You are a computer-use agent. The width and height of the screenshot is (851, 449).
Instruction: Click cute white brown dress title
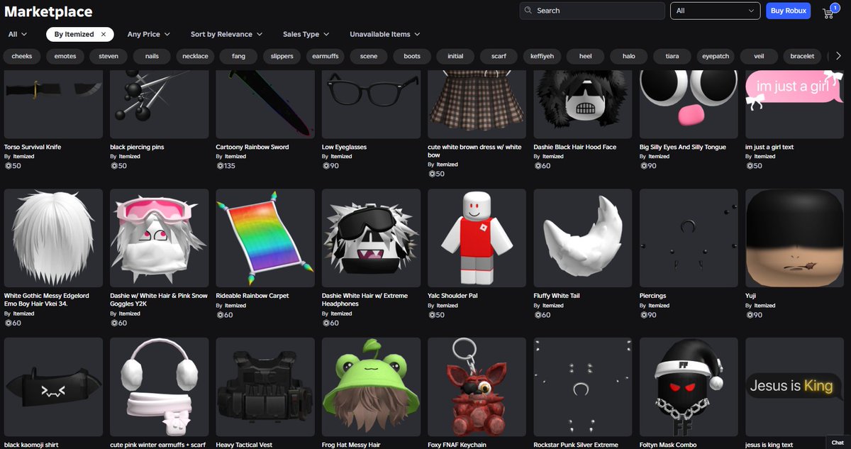tap(474, 151)
